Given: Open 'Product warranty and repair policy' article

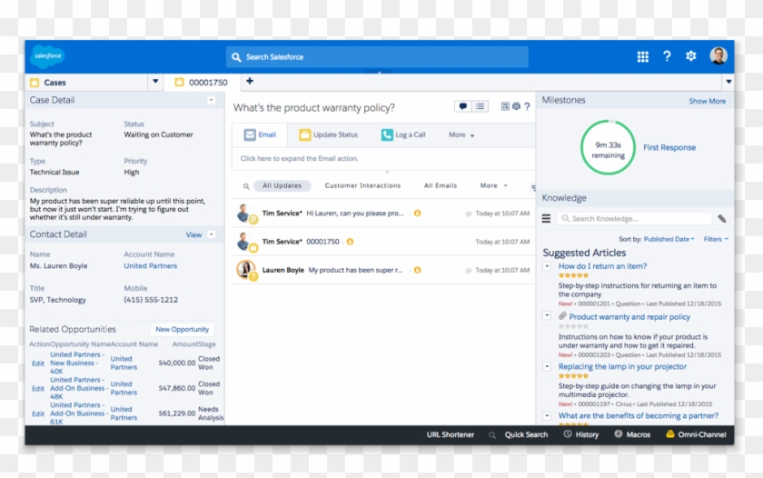Looking at the screenshot, I should click(x=629, y=317).
